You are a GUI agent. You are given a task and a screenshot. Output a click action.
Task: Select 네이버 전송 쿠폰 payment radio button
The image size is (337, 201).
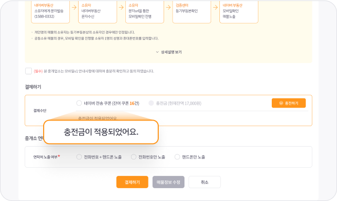(79, 103)
